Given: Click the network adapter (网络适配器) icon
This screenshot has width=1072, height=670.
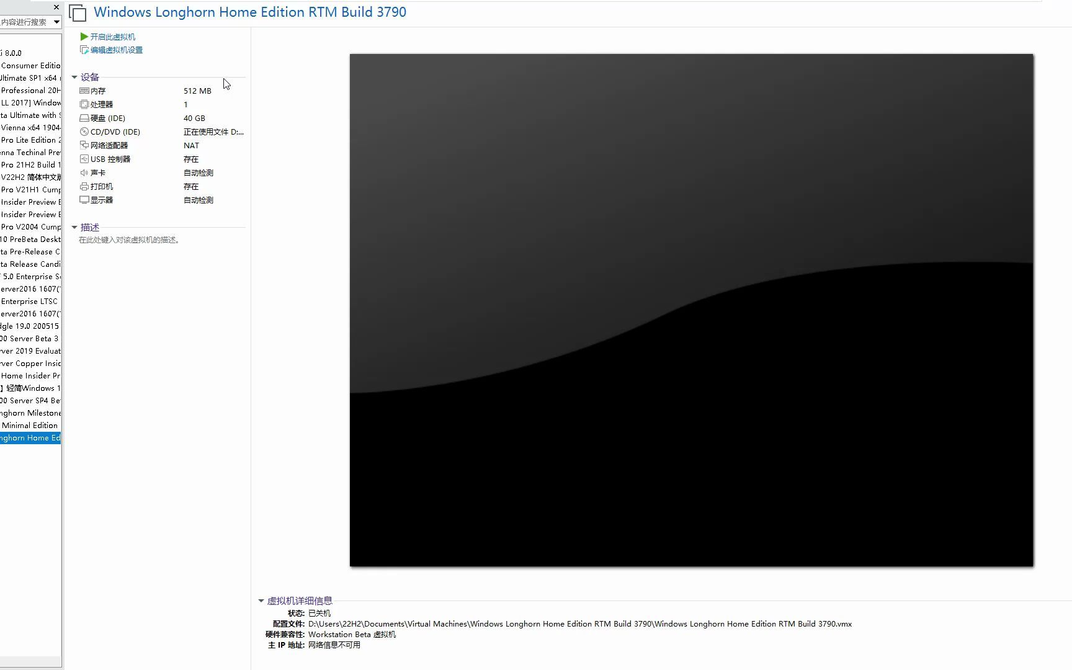Looking at the screenshot, I should tap(84, 145).
